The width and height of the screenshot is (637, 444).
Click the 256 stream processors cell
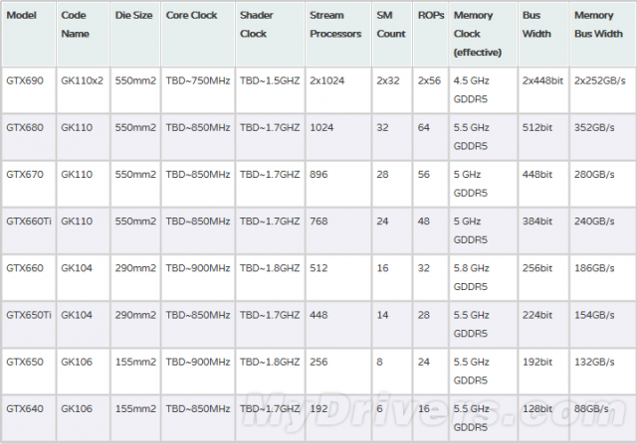point(338,371)
